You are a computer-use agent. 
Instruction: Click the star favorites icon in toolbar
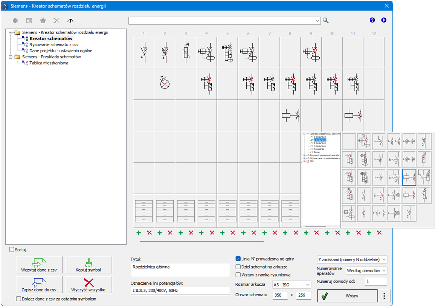43,21
